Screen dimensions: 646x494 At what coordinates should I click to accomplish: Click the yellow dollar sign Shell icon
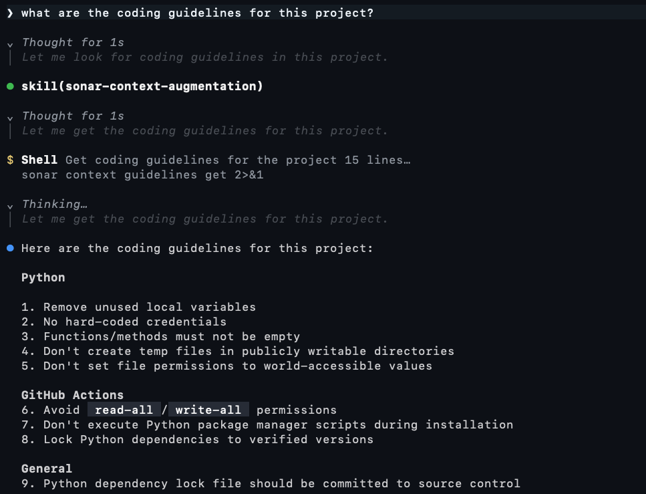tap(10, 160)
